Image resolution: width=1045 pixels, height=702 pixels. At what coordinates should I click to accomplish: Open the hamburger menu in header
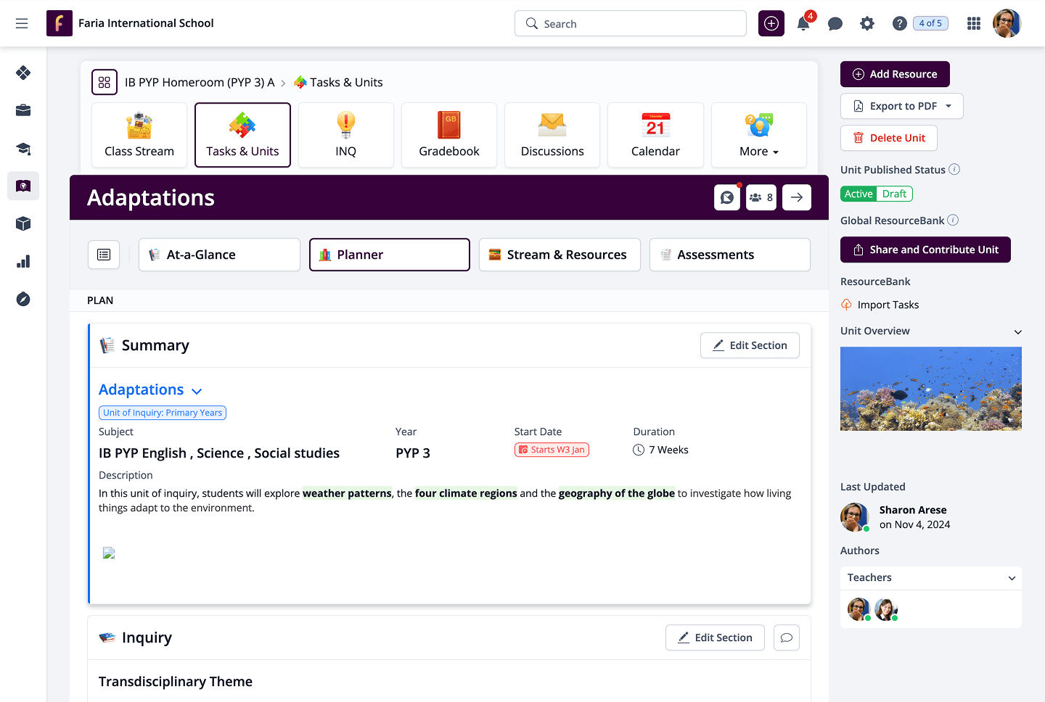pos(22,24)
